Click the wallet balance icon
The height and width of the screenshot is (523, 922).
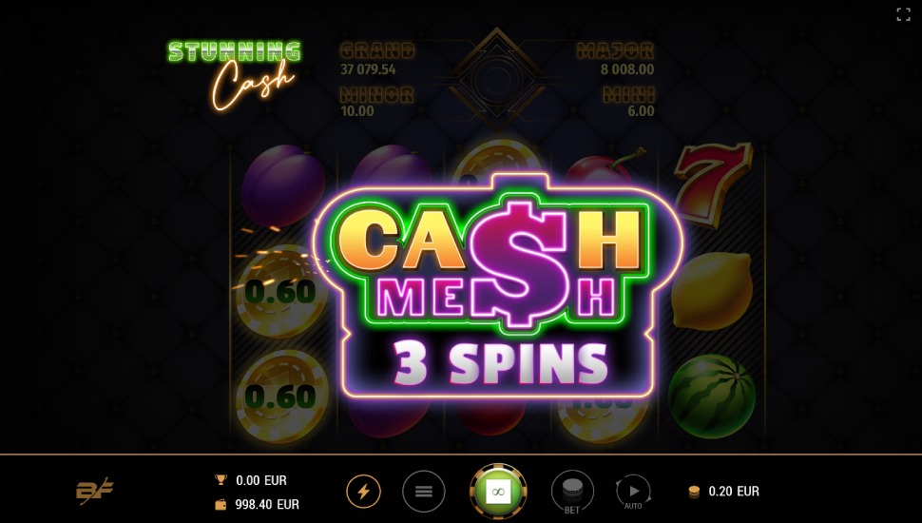221,504
